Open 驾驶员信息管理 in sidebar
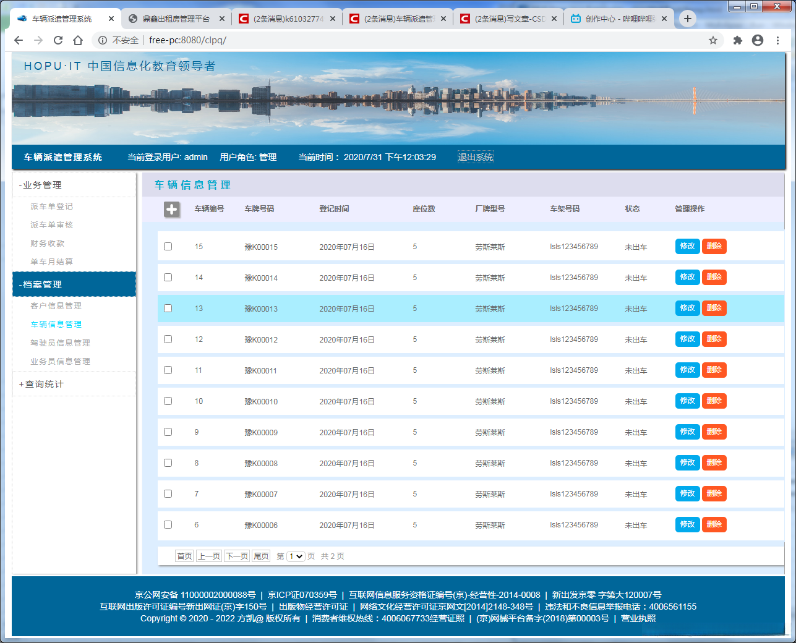This screenshot has height=643, width=796. 60,343
